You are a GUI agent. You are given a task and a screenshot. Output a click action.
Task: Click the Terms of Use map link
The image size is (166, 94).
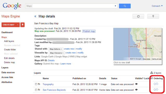coord(156,59)
